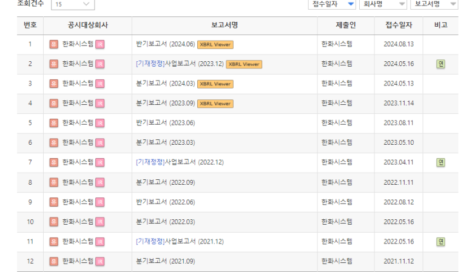Open XBRL Viewer for 분기보고서 (2023.09)
Screen dimensions: 469x272
point(215,104)
